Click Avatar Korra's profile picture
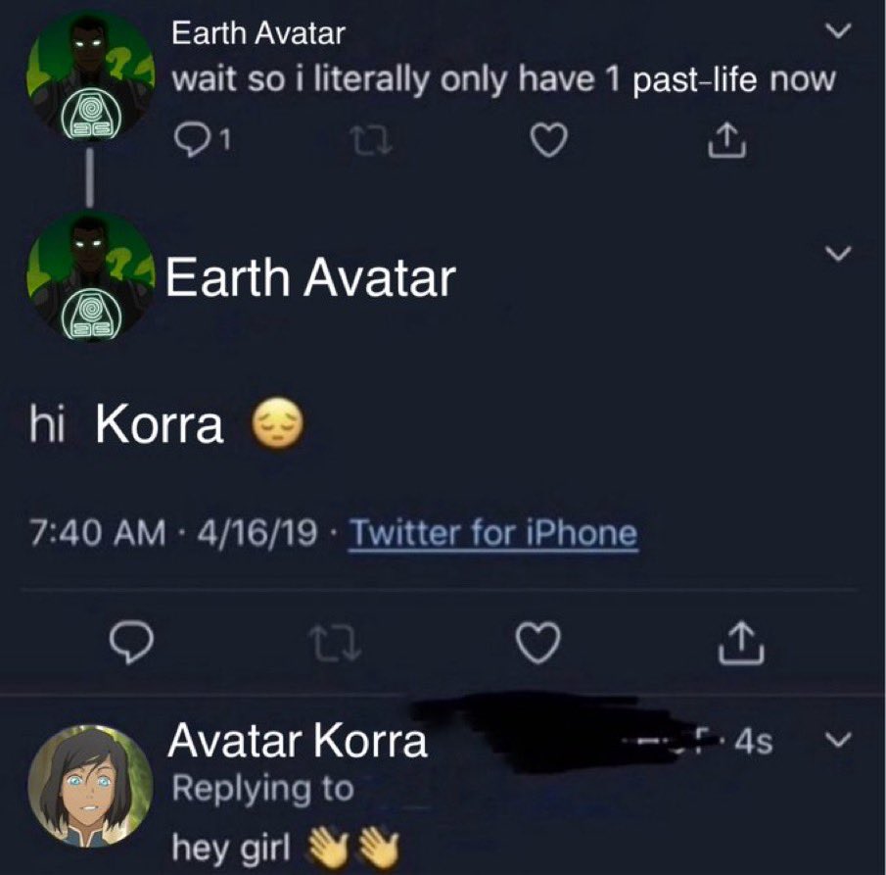The height and width of the screenshot is (875, 886). [90, 788]
